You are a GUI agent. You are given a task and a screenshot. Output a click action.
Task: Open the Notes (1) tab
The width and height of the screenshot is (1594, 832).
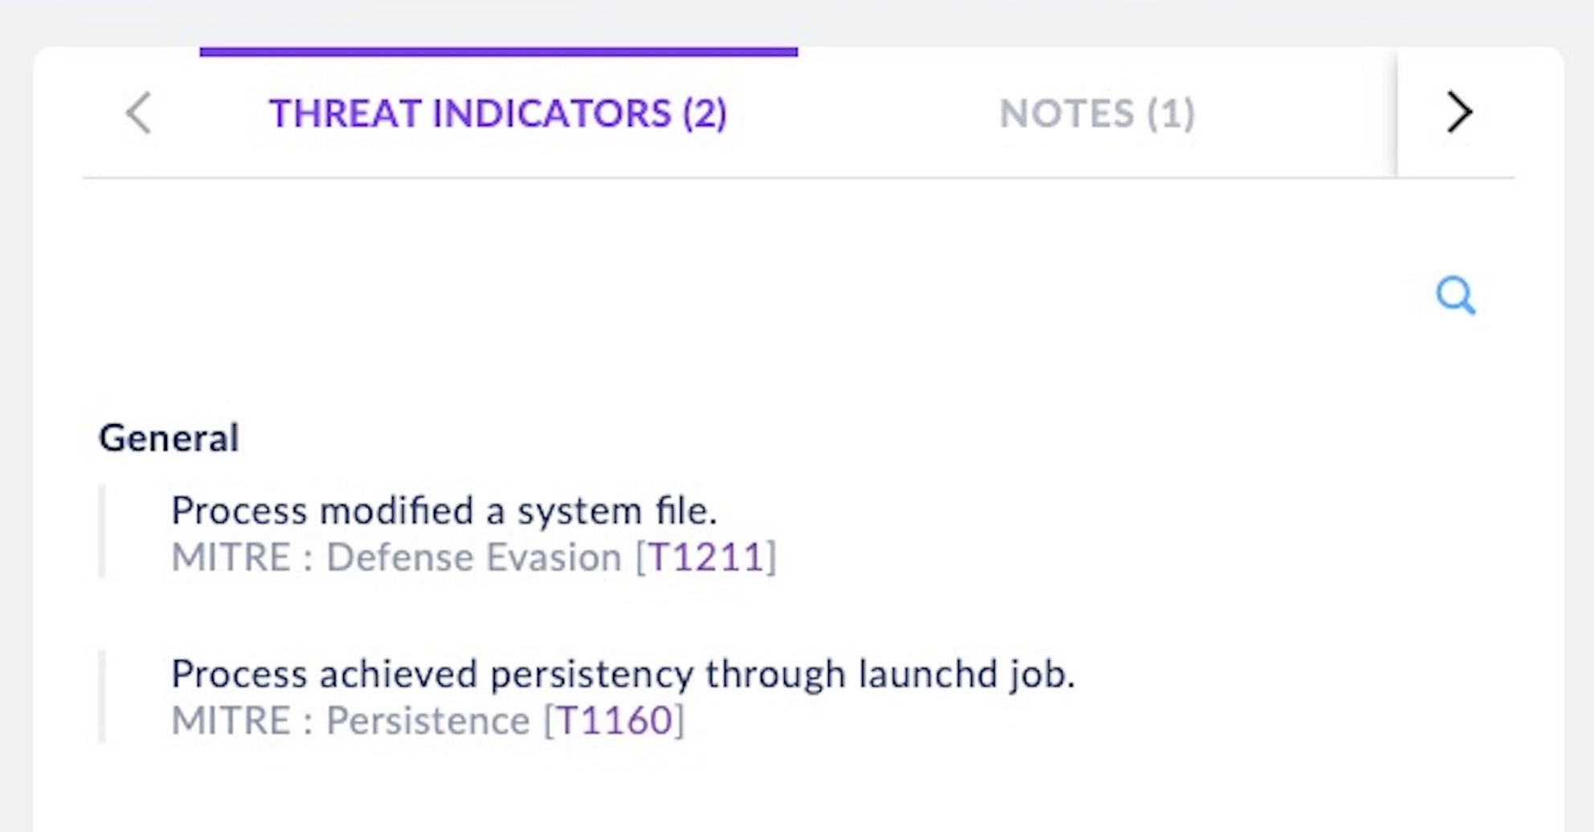[1097, 113]
